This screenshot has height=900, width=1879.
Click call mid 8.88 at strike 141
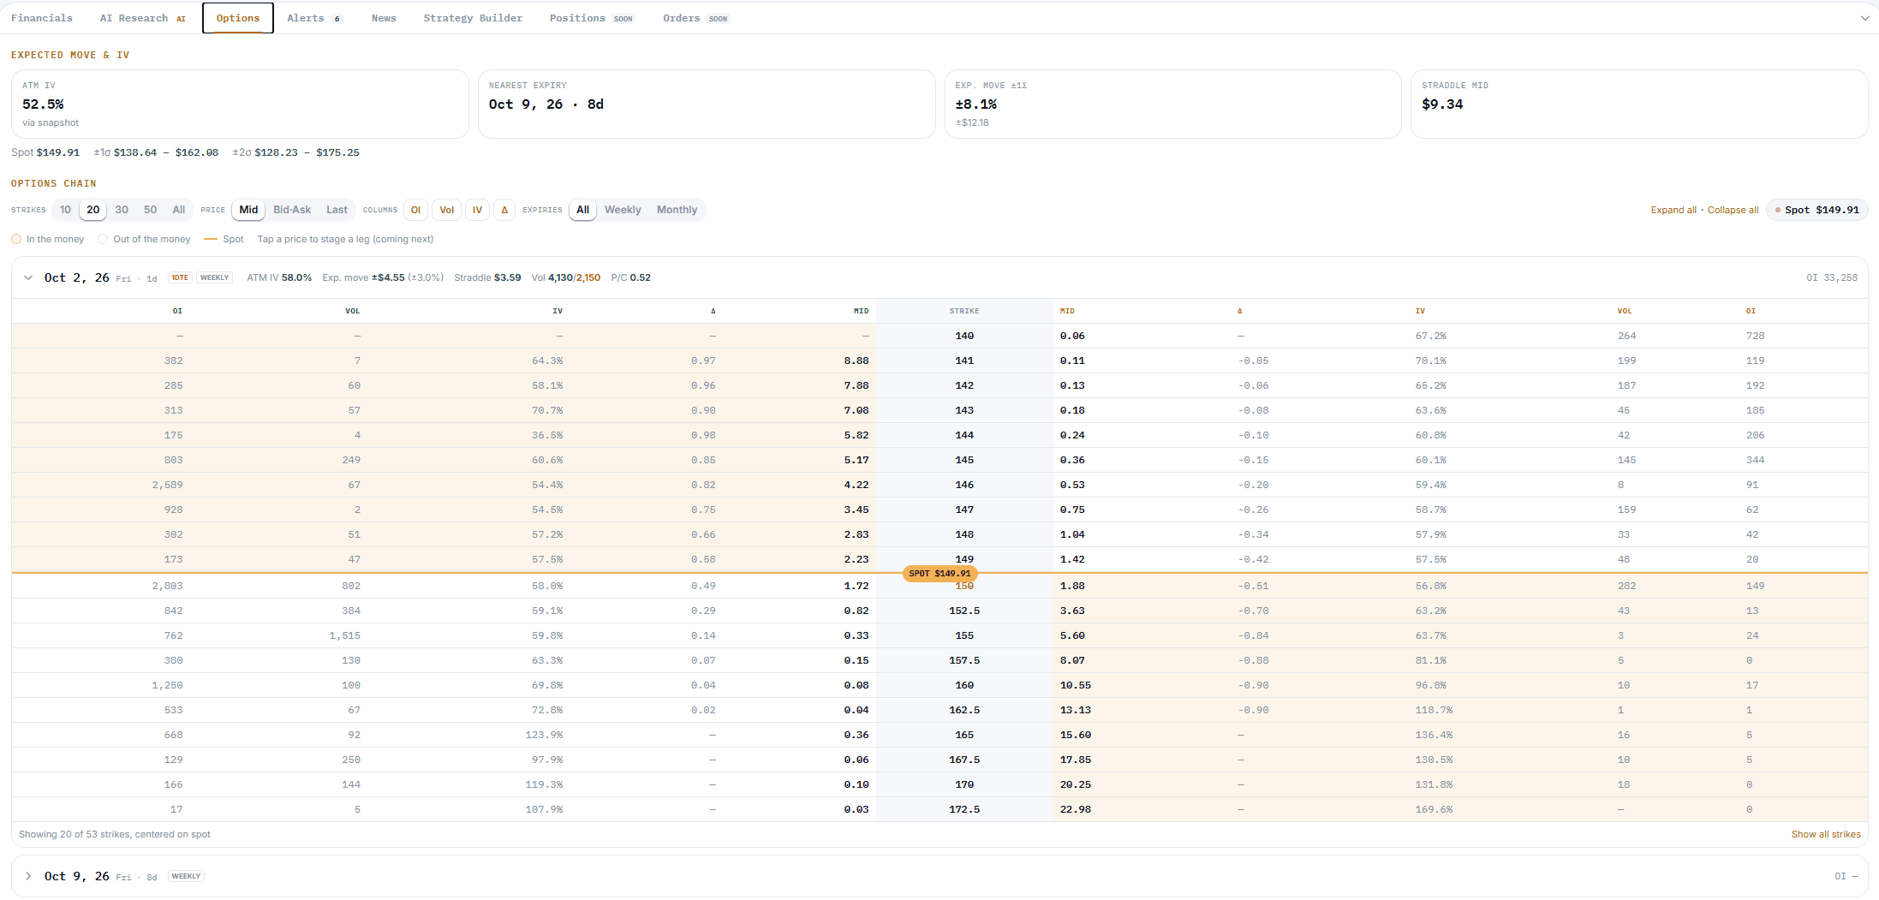[x=856, y=361]
